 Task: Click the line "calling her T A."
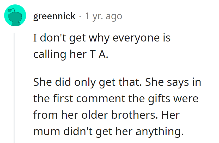pyautogui.click(x=70, y=54)
